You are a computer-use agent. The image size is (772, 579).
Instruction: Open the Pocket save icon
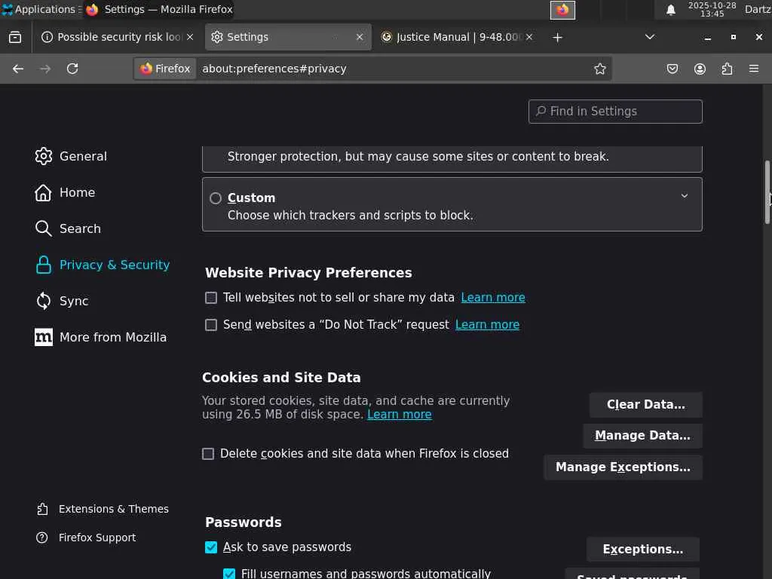click(x=672, y=69)
